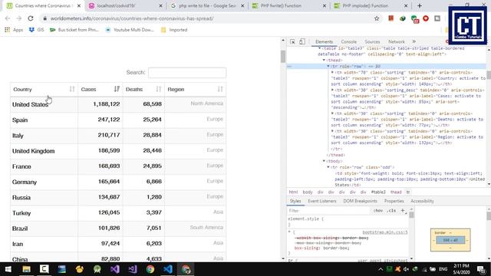Open the red adblock-style extension icon
This screenshot has width=491, height=276.
click(426, 18)
